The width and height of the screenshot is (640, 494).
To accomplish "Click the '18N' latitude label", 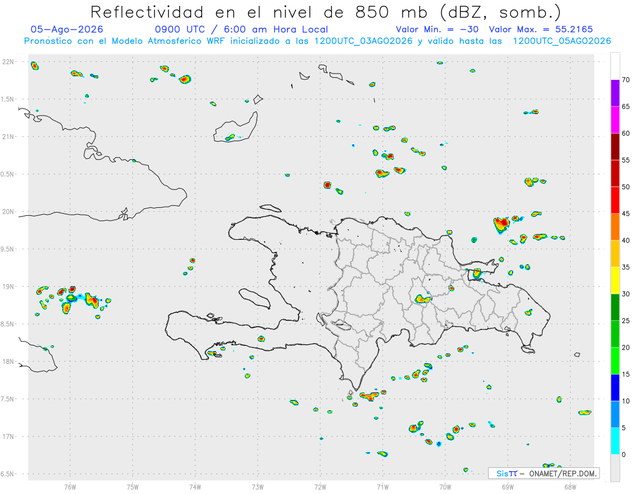I will (9, 361).
